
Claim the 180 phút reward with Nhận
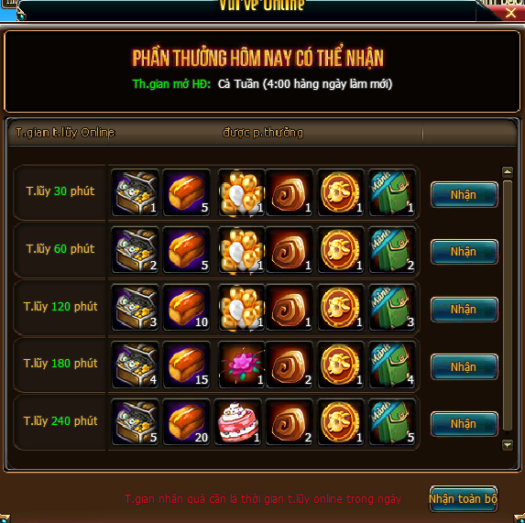[464, 366]
